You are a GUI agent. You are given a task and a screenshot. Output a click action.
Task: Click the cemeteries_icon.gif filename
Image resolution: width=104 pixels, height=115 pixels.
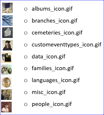[57, 33]
